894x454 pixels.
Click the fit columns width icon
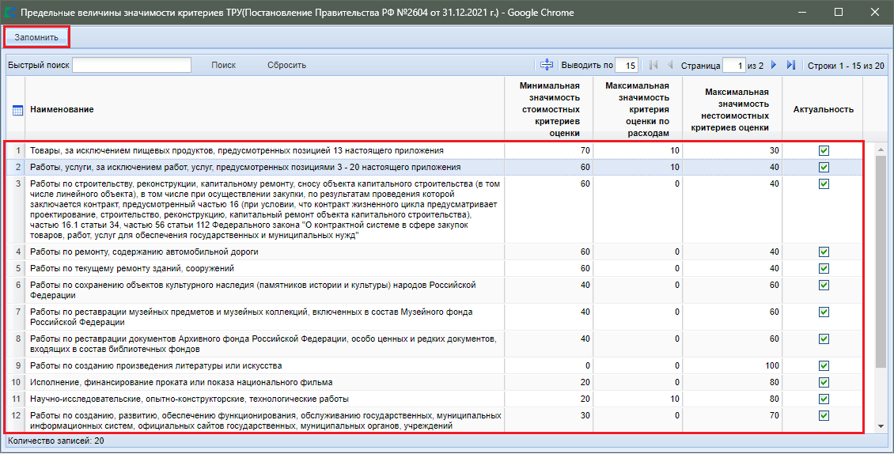(x=547, y=65)
